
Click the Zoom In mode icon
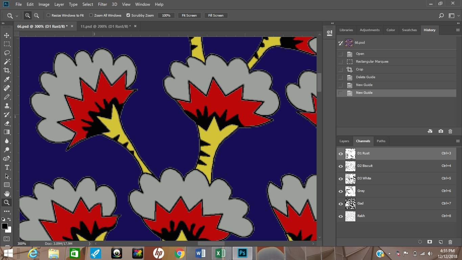pyautogui.click(x=27, y=16)
